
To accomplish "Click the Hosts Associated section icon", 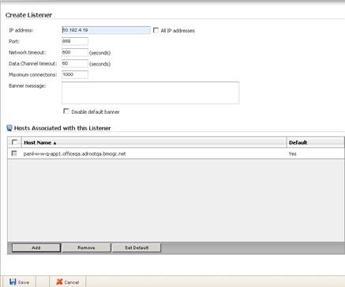I will click(9, 128).
